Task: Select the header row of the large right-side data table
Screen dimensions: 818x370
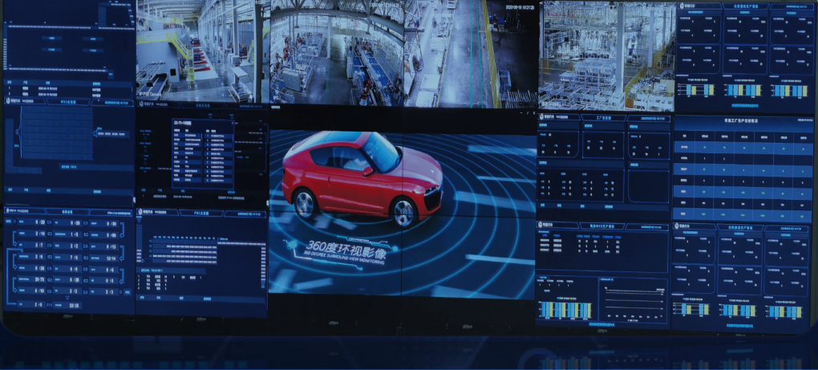Action: pos(745,136)
